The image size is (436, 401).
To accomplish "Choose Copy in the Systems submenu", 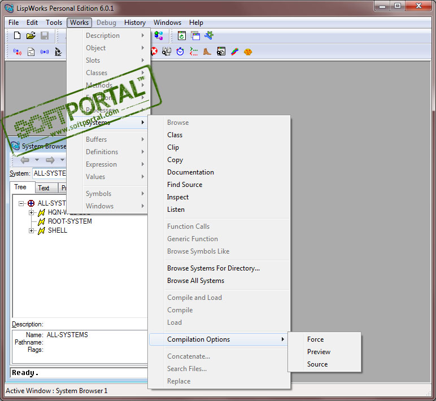I will (219, 160).
